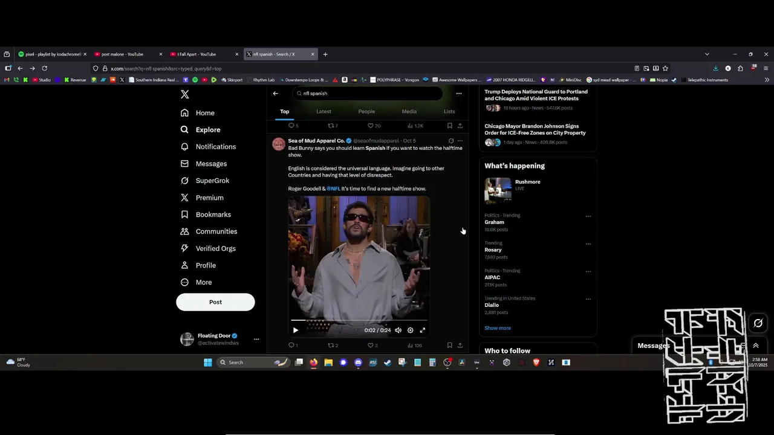
Task: Click the white Post button
Action: tap(215, 302)
